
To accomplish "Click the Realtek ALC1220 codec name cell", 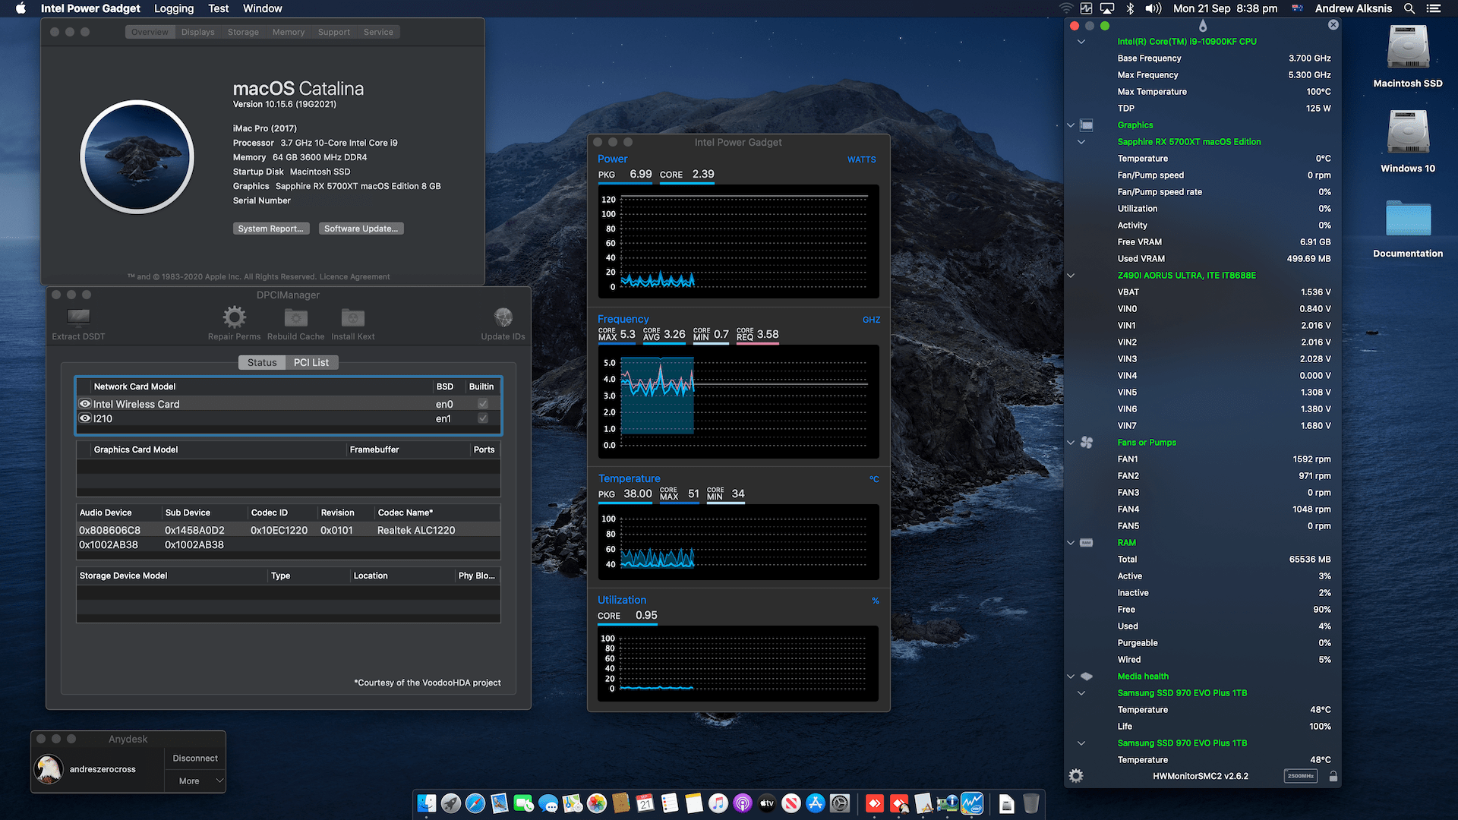I will click(x=416, y=530).
